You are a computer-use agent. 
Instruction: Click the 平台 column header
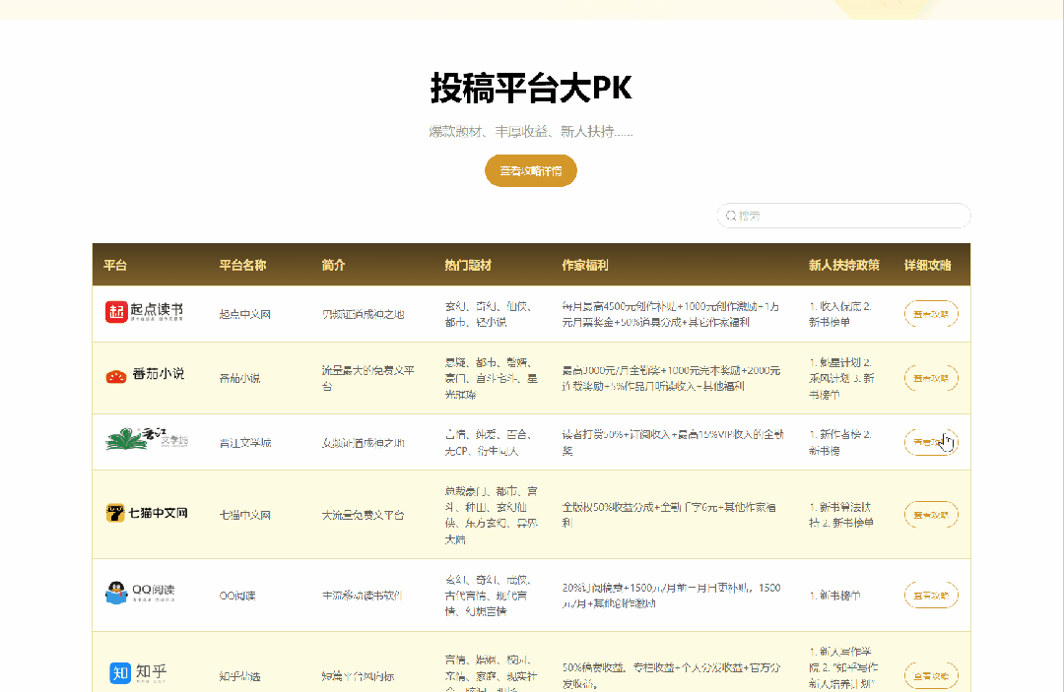click(115, 265)
